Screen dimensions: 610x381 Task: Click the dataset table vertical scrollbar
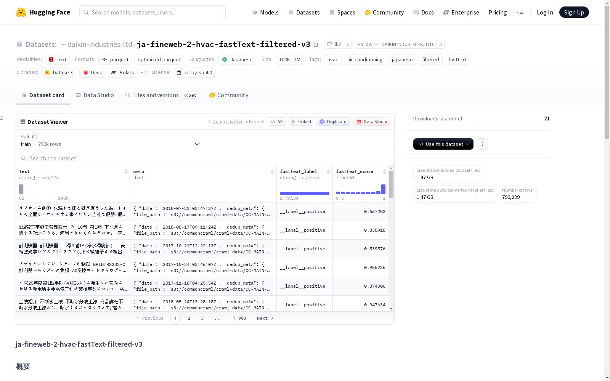click(391, 184)
